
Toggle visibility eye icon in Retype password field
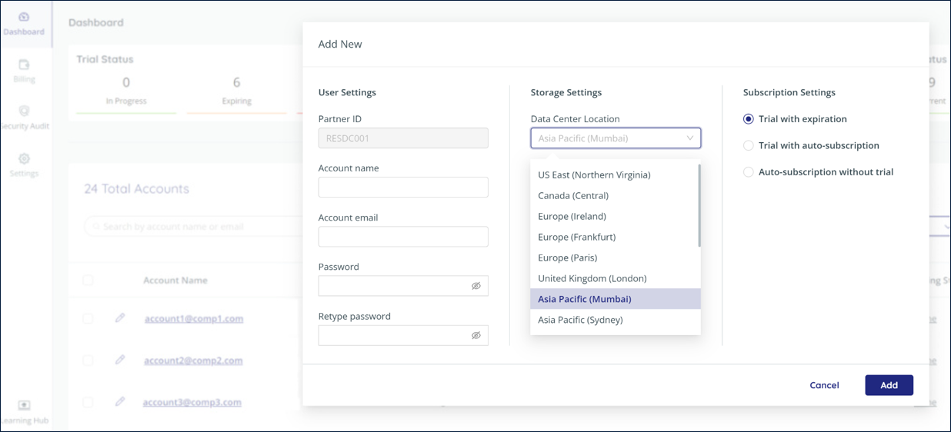pyautogui.click(x=475, y=335)
